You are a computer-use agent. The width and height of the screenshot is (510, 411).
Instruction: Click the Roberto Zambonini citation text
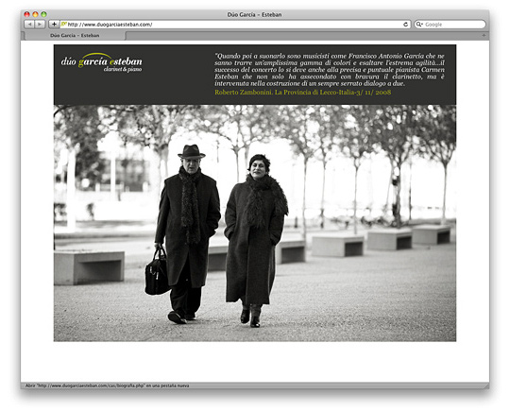303,92
